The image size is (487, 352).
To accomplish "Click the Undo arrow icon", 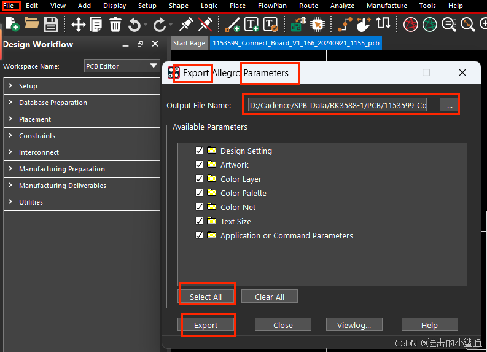I will point(134,25).
